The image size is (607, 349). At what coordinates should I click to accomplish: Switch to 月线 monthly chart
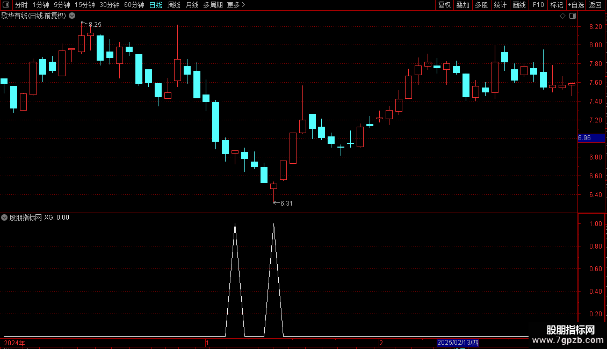(x=192, y=5)
